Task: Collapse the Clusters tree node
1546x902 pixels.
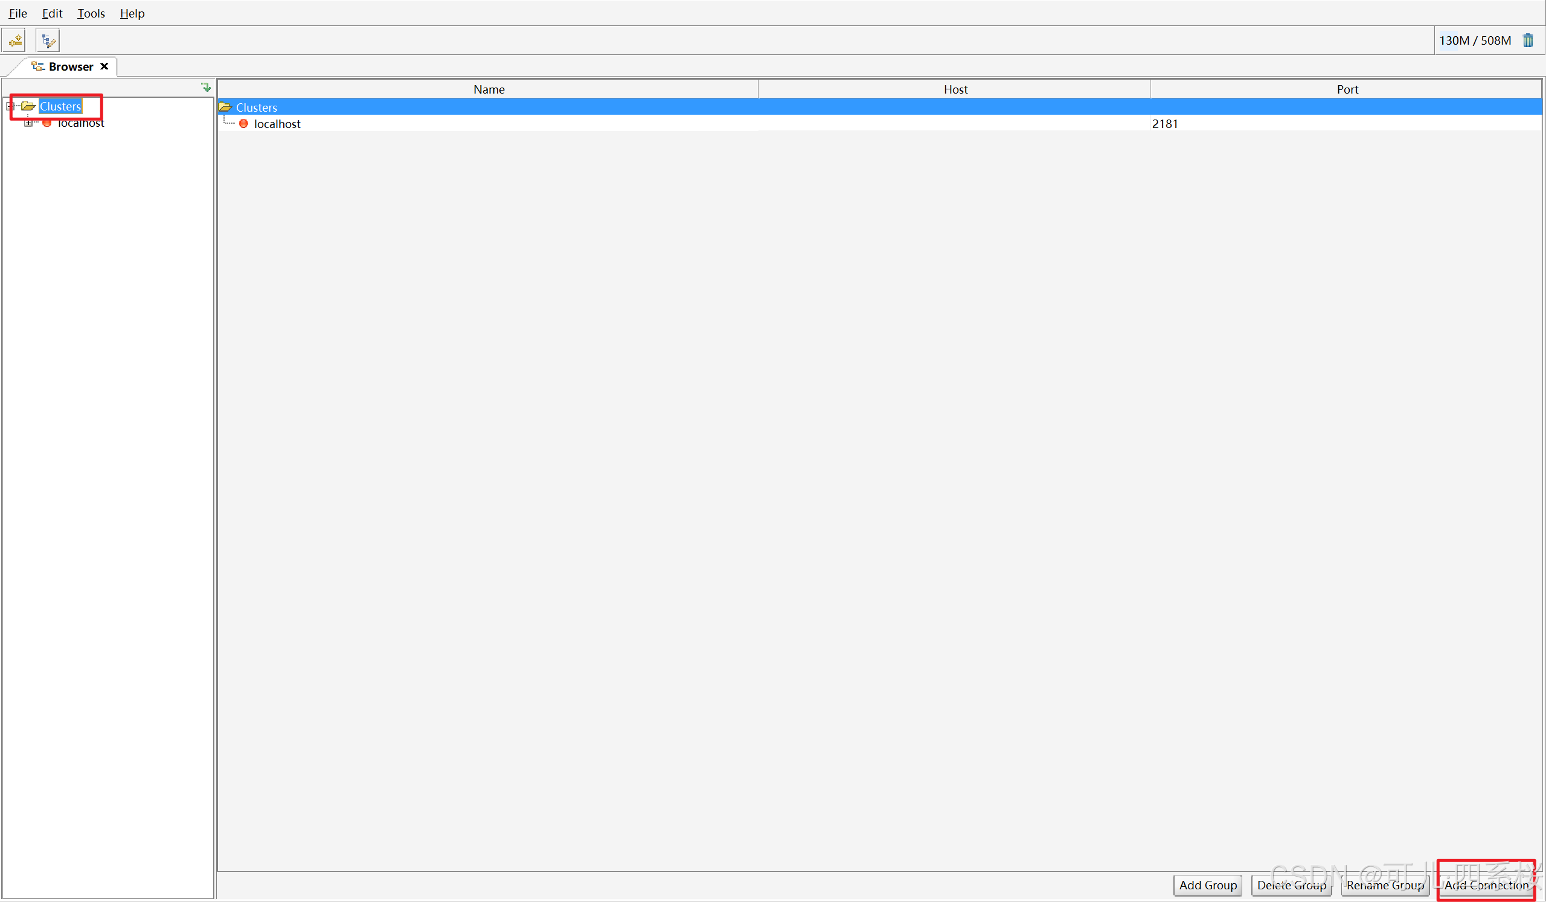Action: point(10,106)
